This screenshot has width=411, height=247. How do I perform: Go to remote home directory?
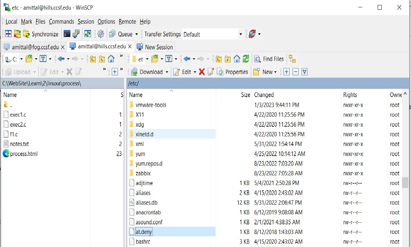coord(237,59)
